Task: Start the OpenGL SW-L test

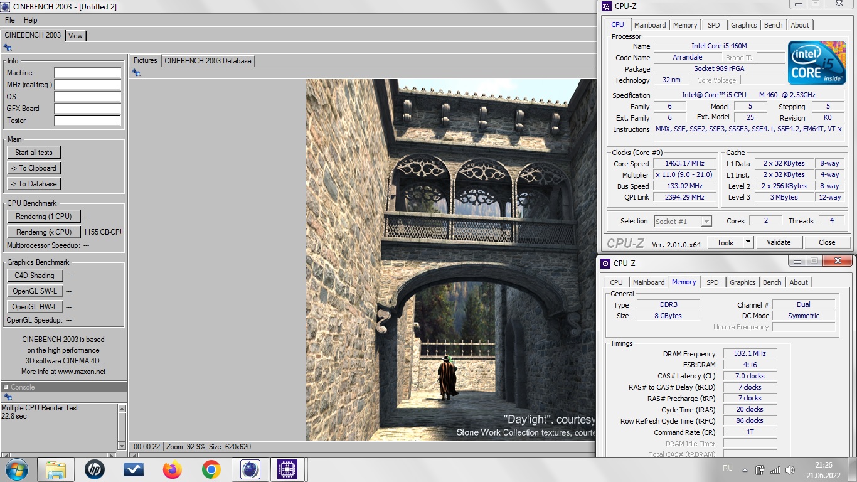Action: click(35, 291)
